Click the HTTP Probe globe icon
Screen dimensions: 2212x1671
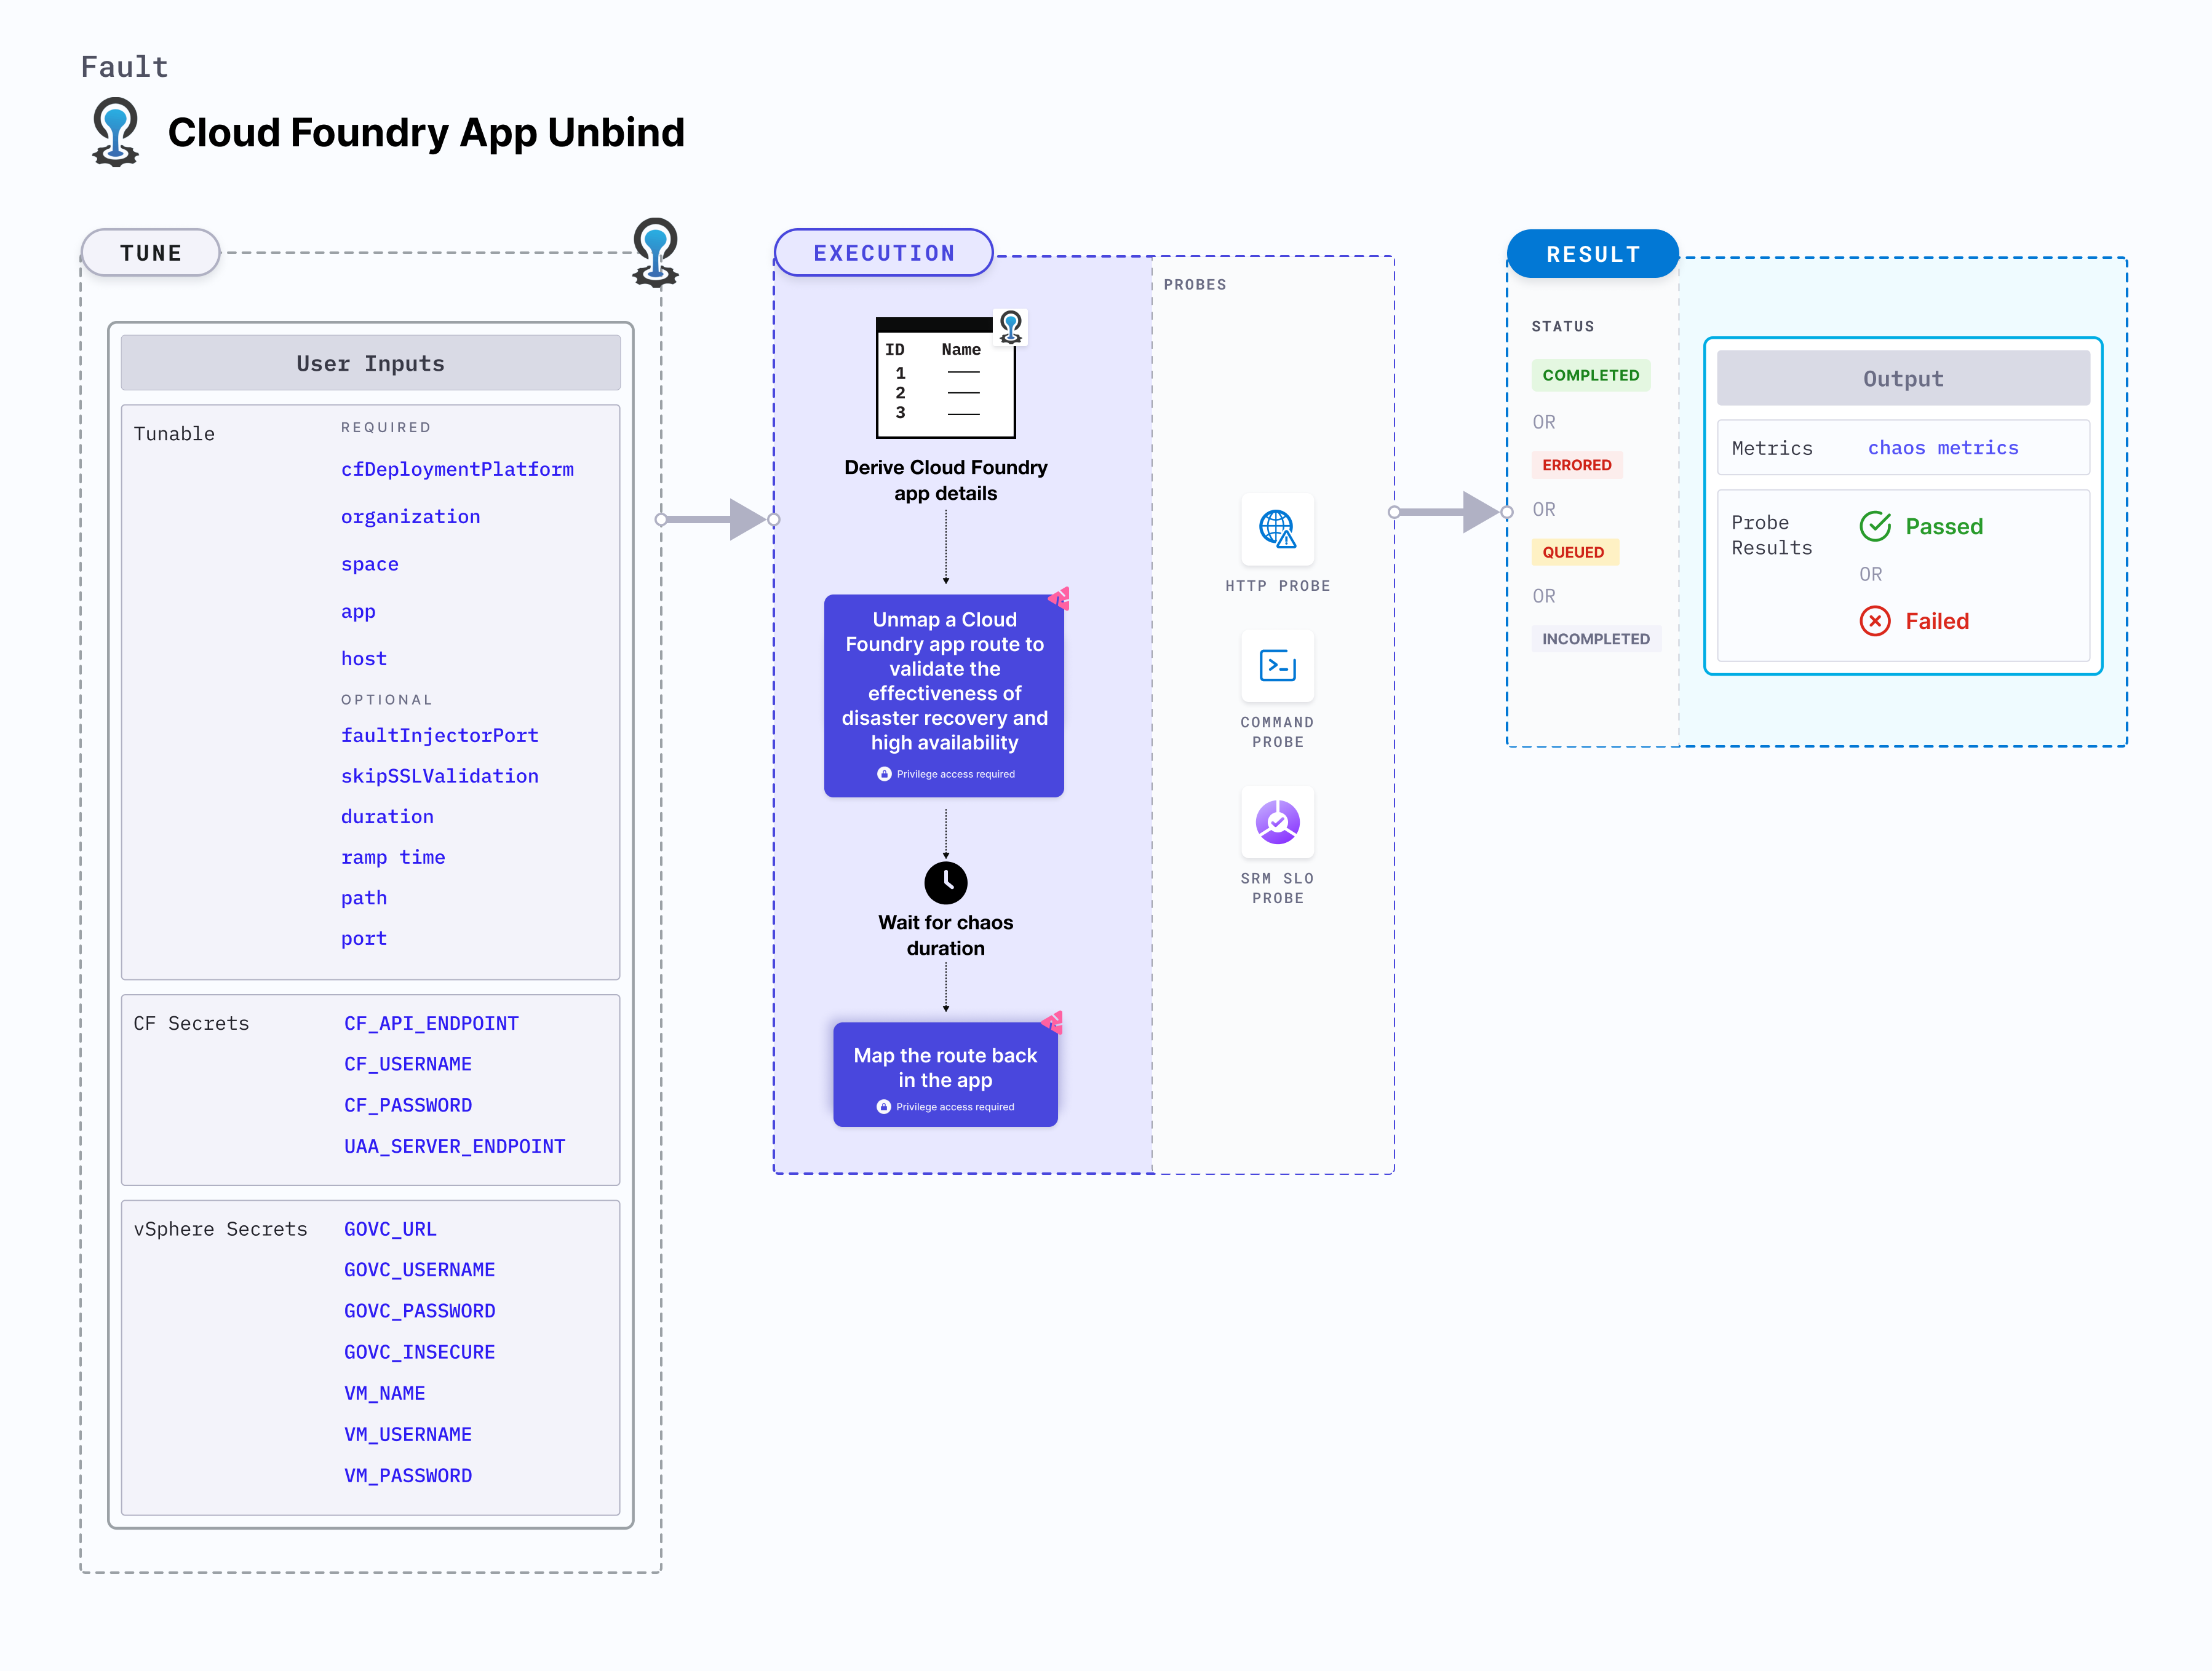(1277, 529)
